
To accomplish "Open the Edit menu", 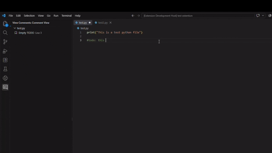I will 18,16.
